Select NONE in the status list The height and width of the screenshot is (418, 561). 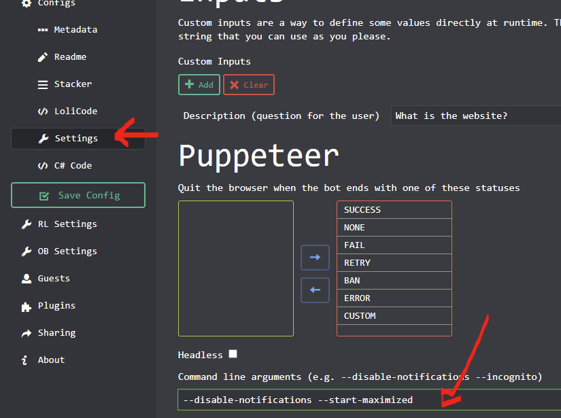pos(394,228)
